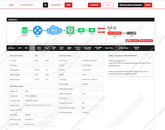Click the Logout button
The height and width of the screenshot is (130, 165).
148,5
